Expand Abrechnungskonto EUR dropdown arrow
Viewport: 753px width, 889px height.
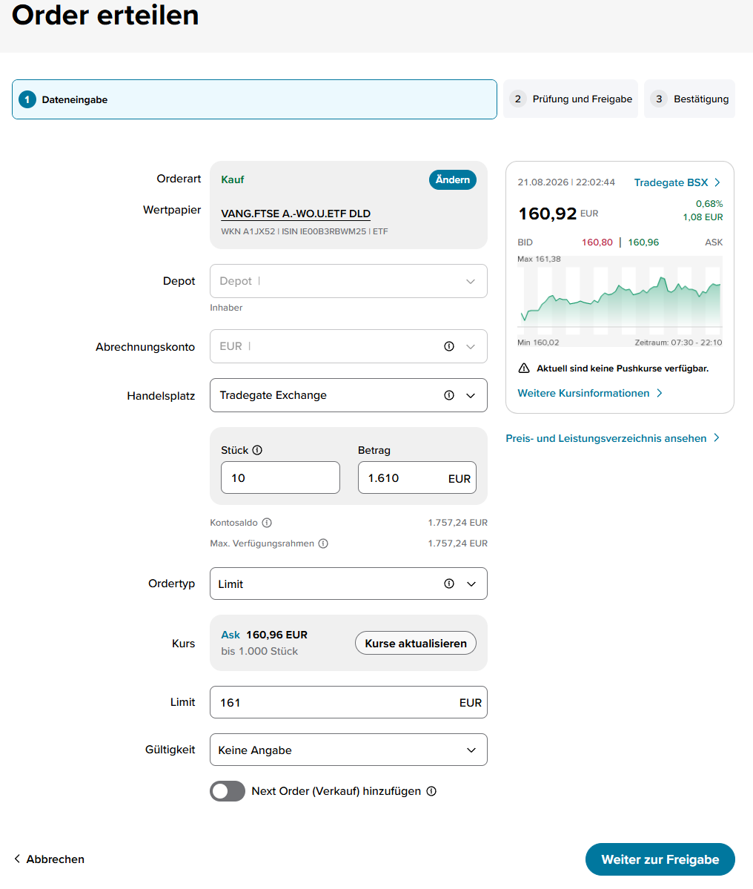(x=471, y=346)
